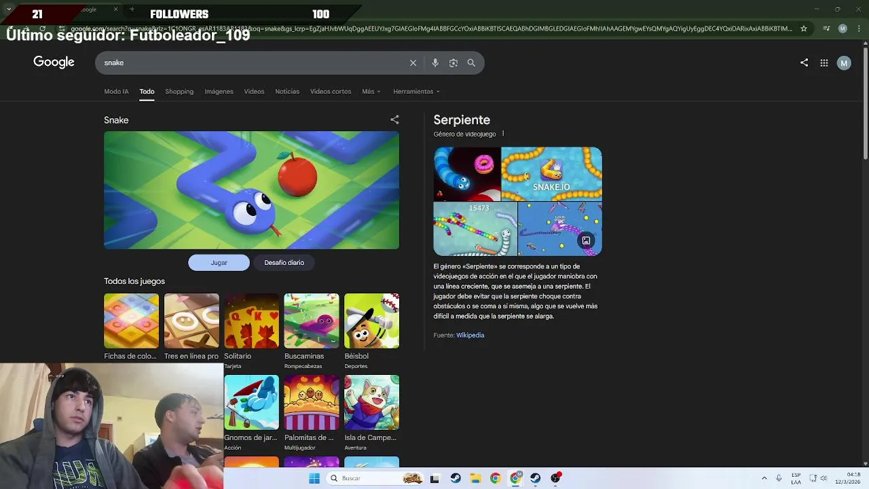
Task: Open the 15473 score snake image
Action: click(475, 229)
